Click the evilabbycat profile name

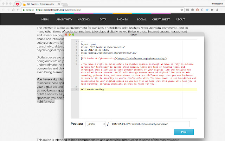point(217,4)
